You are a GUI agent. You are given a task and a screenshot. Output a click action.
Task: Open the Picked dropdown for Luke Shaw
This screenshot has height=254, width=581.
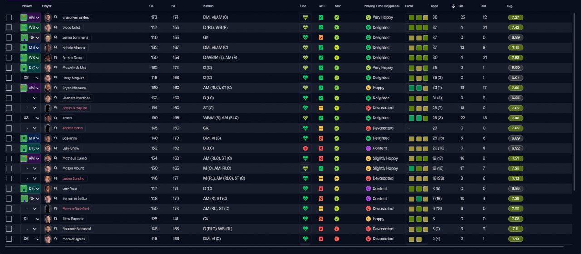pyautogui.click(x=30, y=148)
